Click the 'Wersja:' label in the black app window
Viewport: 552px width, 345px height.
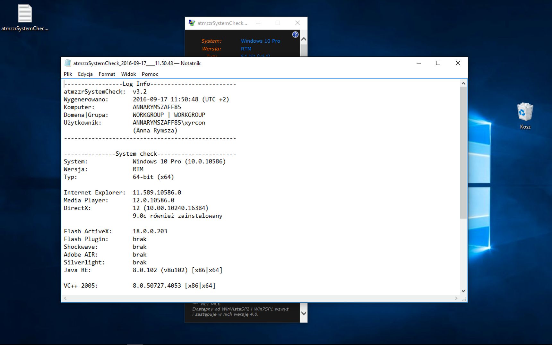(x=211, y=49)
